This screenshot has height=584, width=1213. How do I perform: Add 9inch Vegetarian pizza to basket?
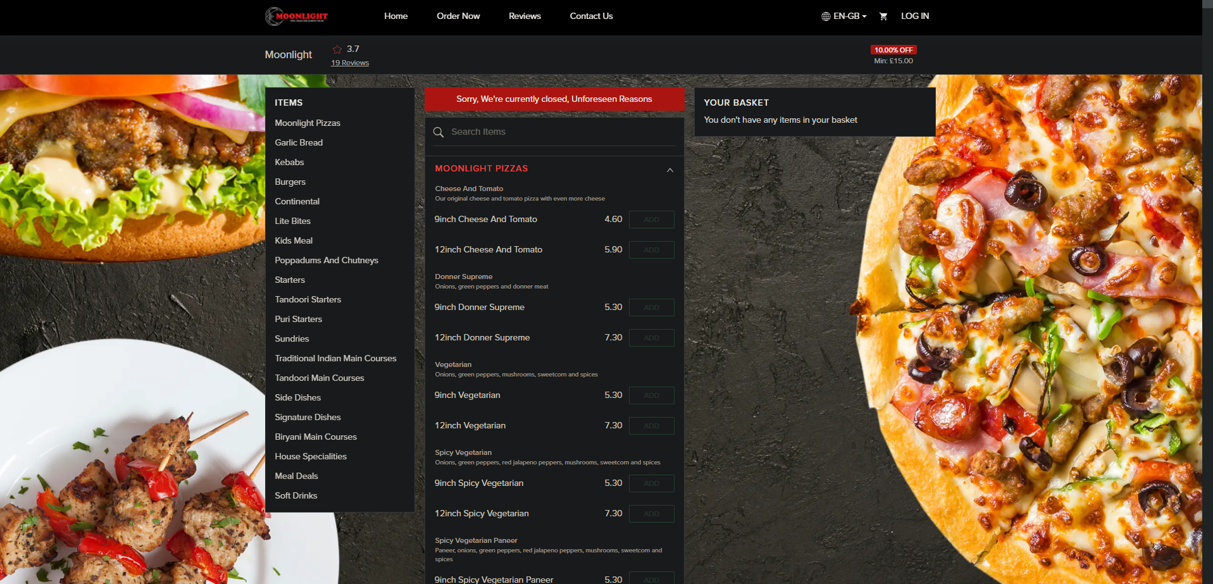[x=651, y=395]
